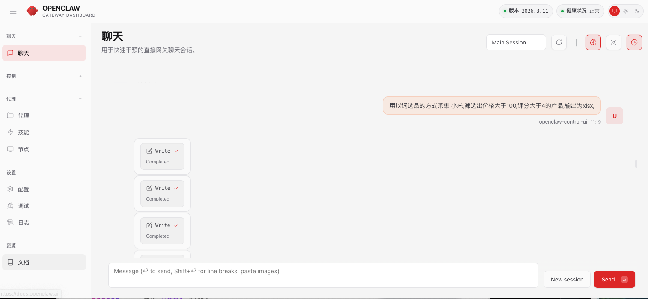Click the hamburger menu icon
Screen dimensions: 648x299
click(x=13, y=11)
